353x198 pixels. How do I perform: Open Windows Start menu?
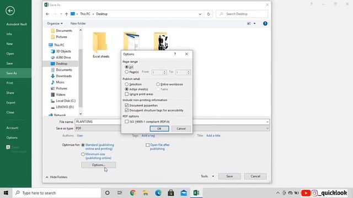click(6, 193)
